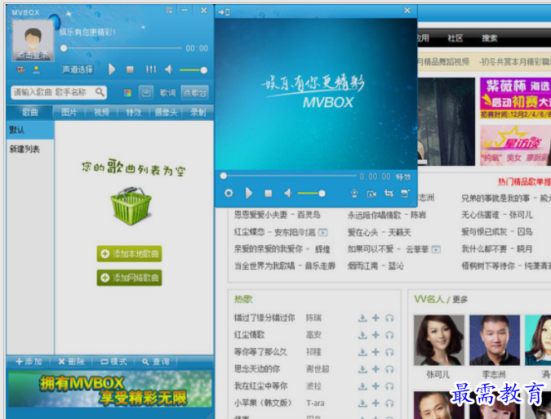This screenshot has width=551, height=419.
Task: Click the search magnifier icon
Action: click(100, 92)
